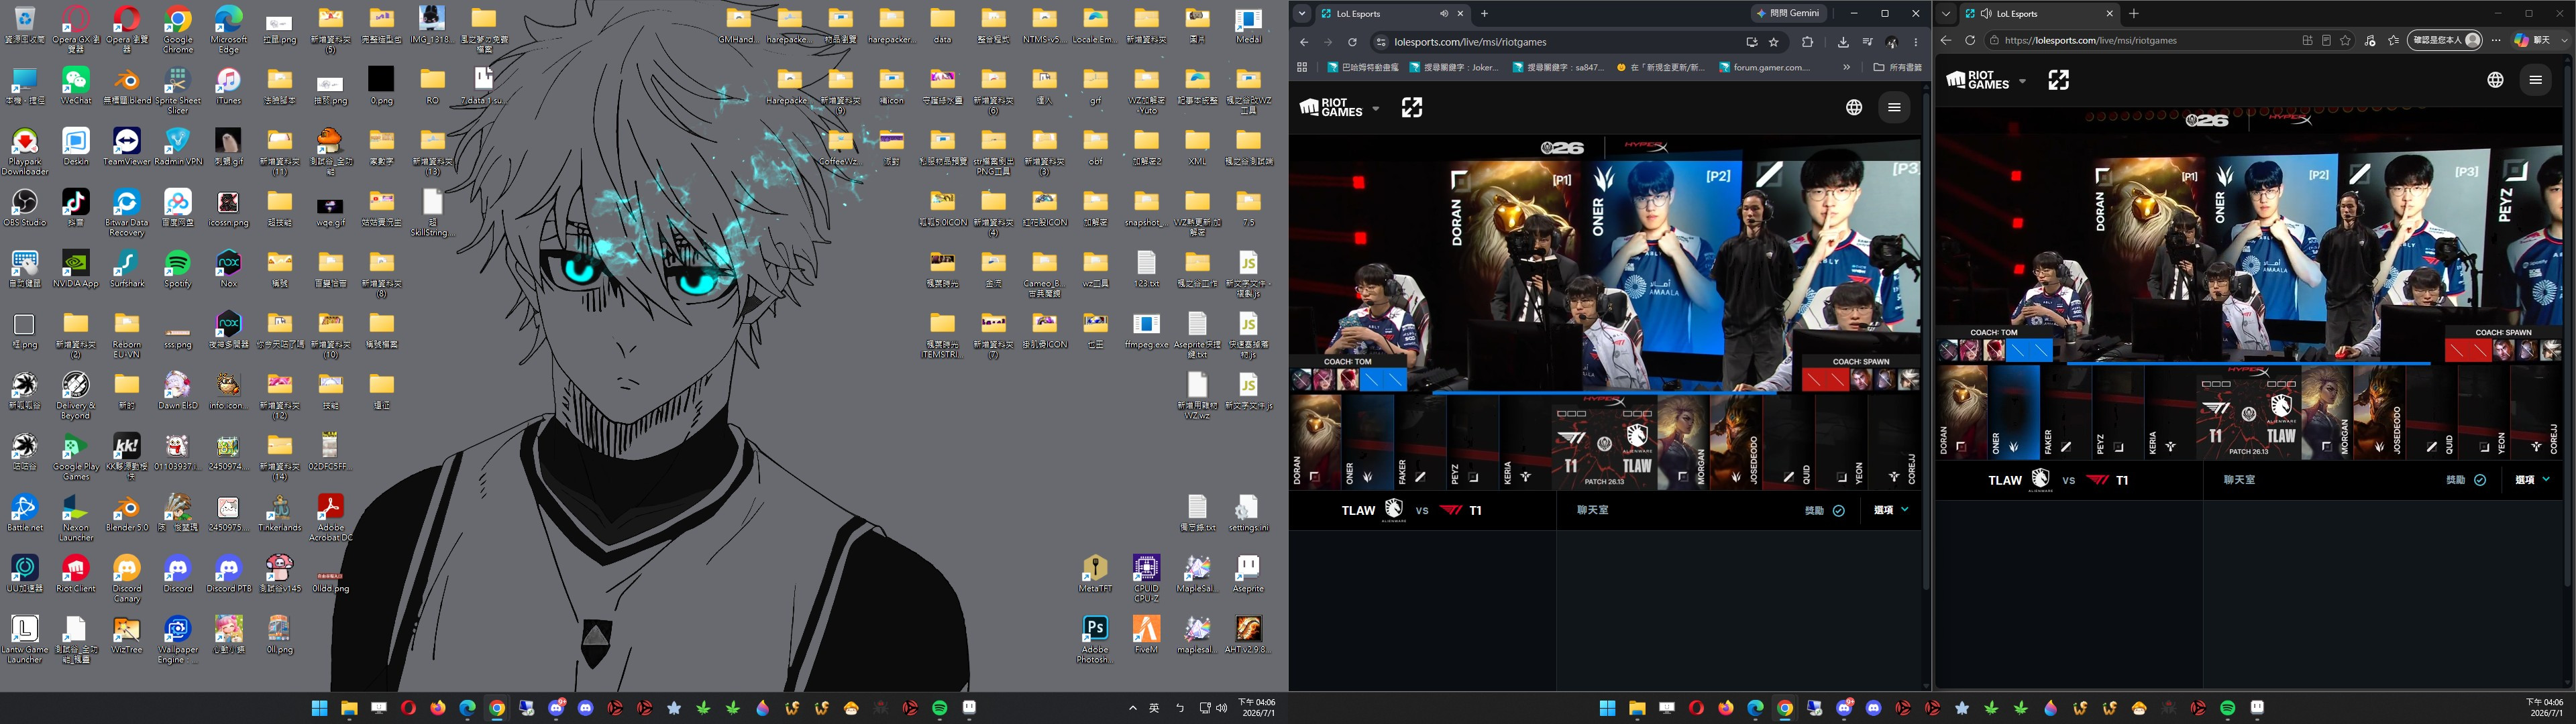Screen dimensions: 2576x724
Task: Click language globe icon in Chrome page
Action: pos(1854,107)
